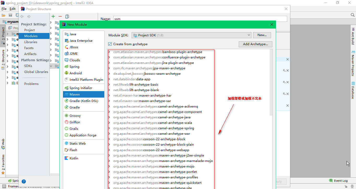Toggle the Create from archetype checkbox

(x=110, y=44)
